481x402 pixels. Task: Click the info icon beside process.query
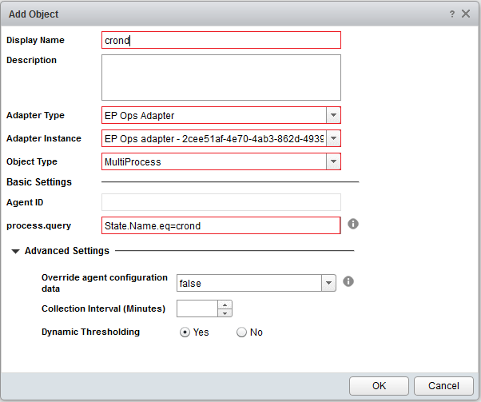click(352, 224)
